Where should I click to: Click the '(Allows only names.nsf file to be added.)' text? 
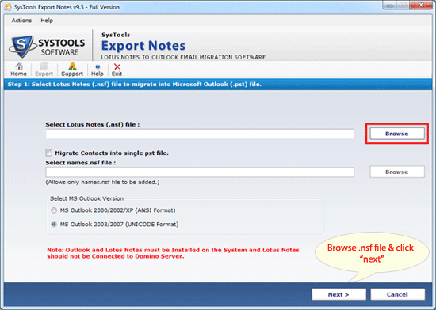pyautogui.click(x=102, y=182)
